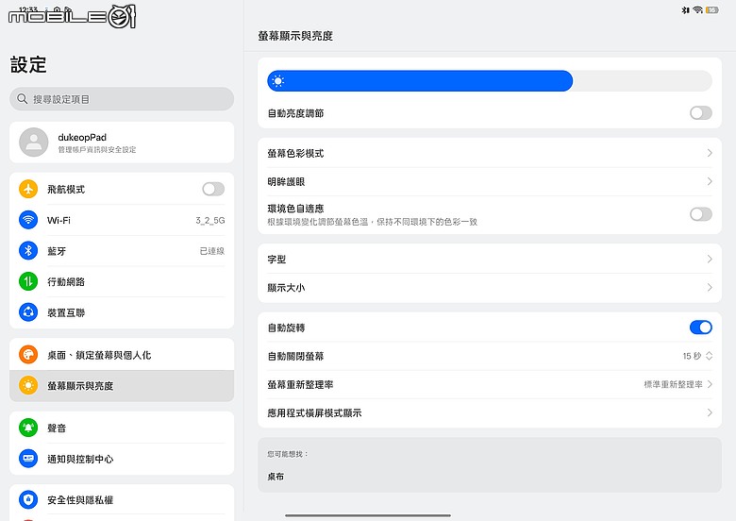Turn off auto rotate switch
This screenshot has height=521, width=736.
pos(701,328)
